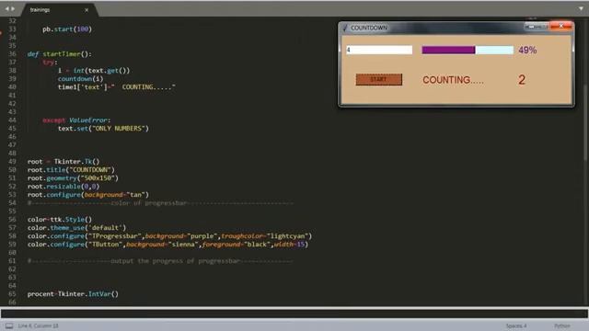589x331 pixels.
Task: Minimize the COUNTDOWN window
Action: (531, 27)
